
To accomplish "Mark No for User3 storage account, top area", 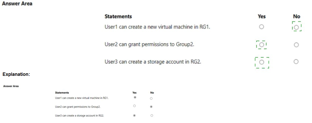I will [x=296, y=62].
